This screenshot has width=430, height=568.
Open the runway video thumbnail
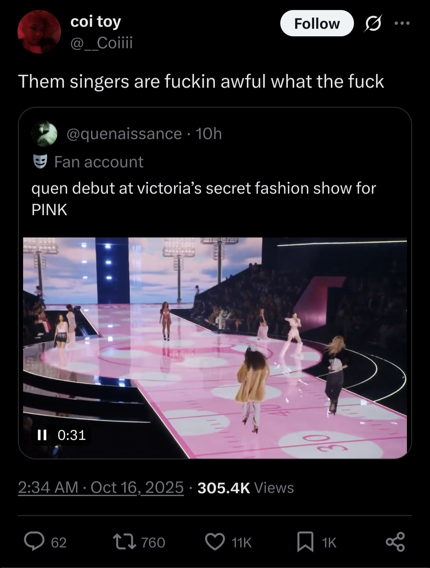[215, 347]
